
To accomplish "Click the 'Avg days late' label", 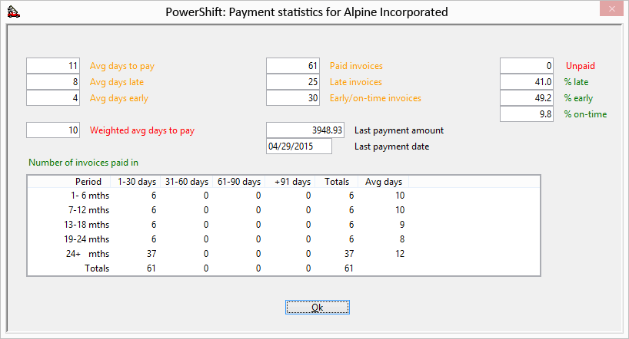I will click(117, 82).
